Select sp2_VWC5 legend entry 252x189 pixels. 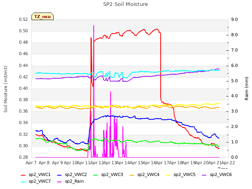pyautogui.click(x=181, y=175)
